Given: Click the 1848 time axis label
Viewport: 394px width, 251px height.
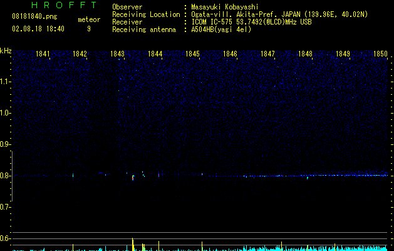Looking at the screenshot, I should tap(305, 54).
